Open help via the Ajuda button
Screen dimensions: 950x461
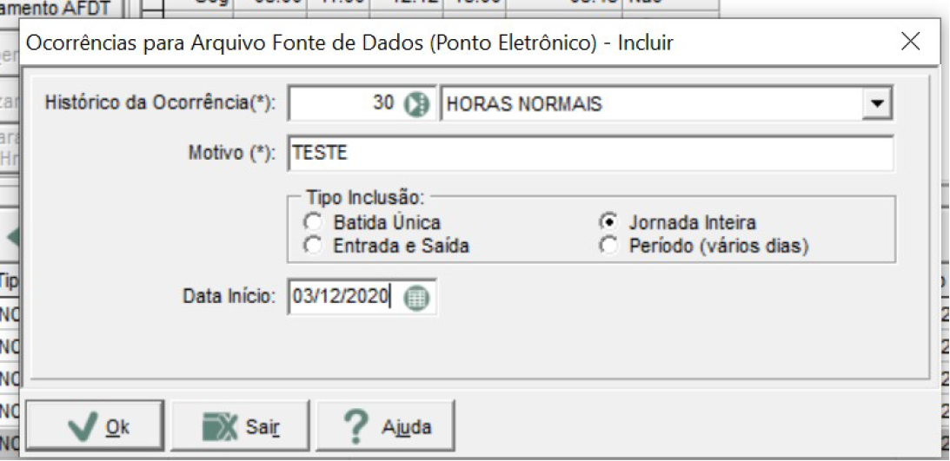(x=385, y=426)
